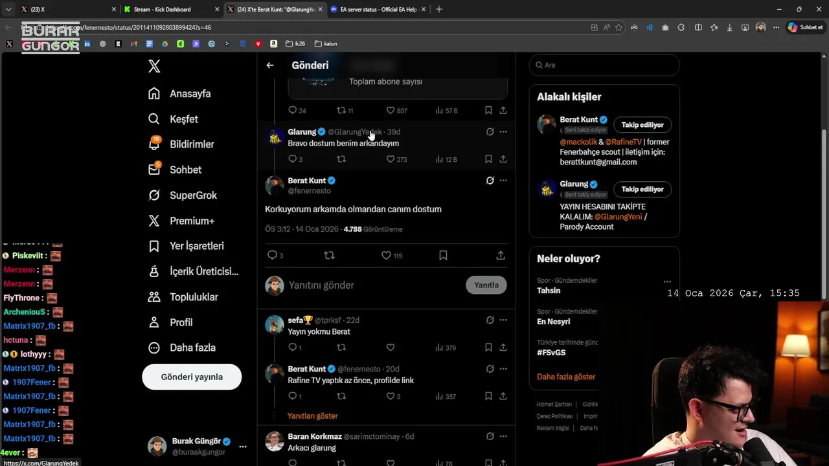Like Glarung's reply with 273 likes
The height and width of the screenshot is (466, 829).
[x=396, y=159]
